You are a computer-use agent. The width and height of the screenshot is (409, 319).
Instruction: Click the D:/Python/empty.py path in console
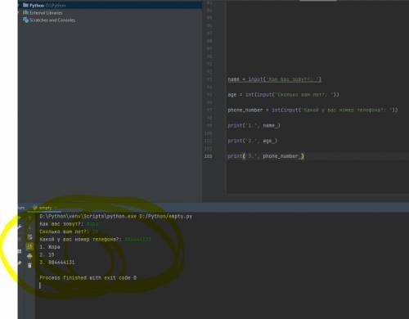166,217
